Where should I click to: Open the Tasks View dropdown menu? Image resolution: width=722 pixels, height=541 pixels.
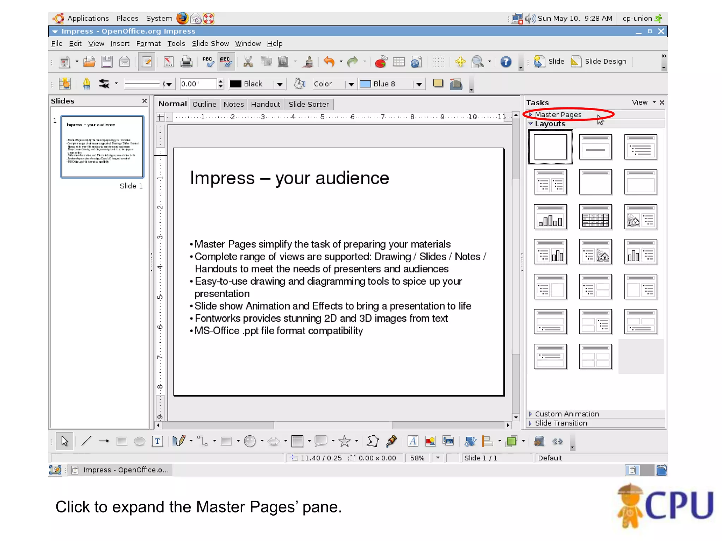643,102
